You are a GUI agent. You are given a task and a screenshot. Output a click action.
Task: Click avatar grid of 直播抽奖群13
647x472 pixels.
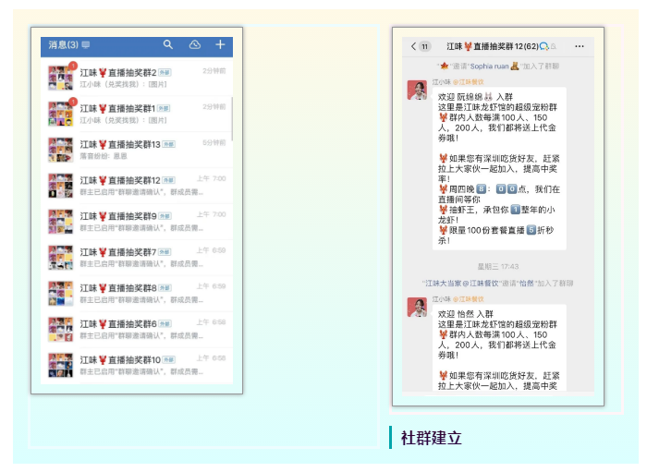click(x=61, y=150)
